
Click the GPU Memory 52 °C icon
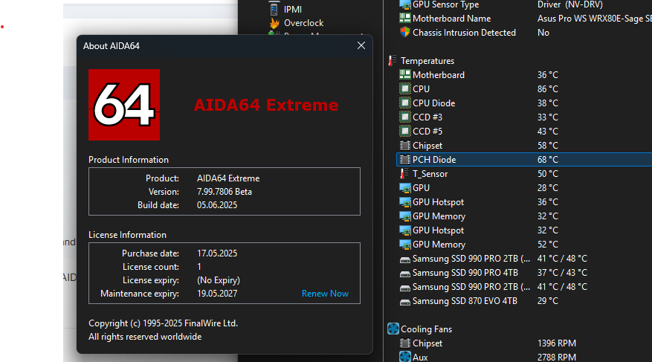point(404,245)
